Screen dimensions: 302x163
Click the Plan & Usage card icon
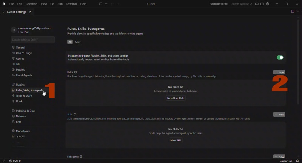(13, 53)
